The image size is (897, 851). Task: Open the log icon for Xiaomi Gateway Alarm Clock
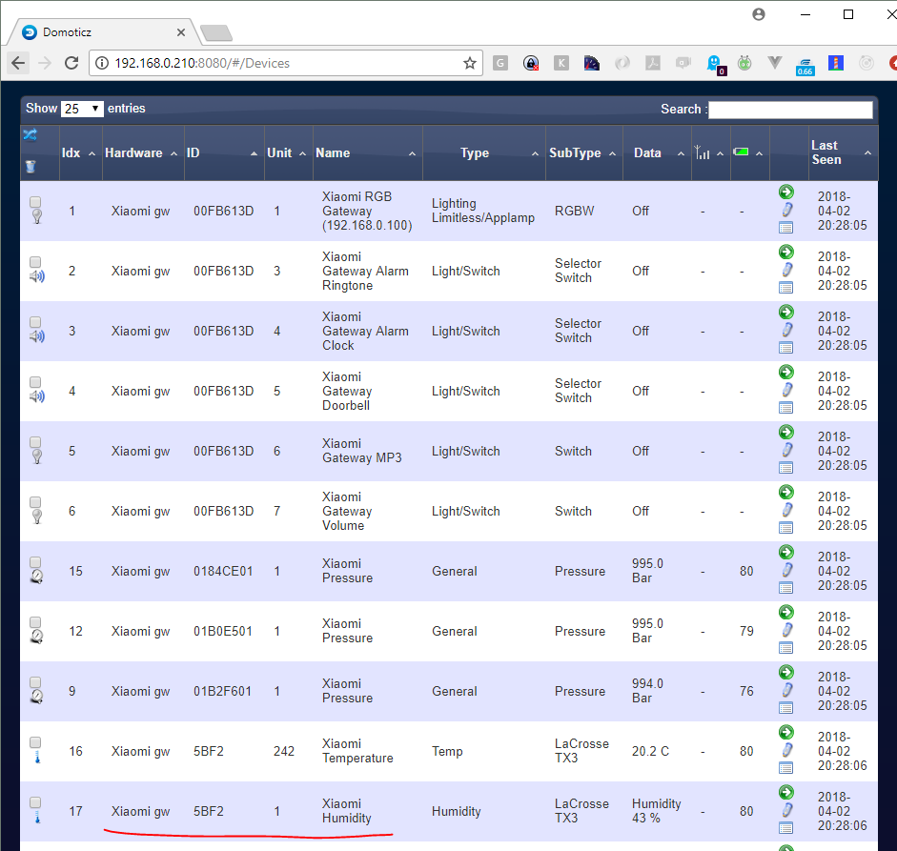[x=786, y=347]
